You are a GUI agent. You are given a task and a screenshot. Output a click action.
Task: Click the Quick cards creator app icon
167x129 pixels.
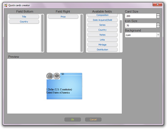coord(6,5)
